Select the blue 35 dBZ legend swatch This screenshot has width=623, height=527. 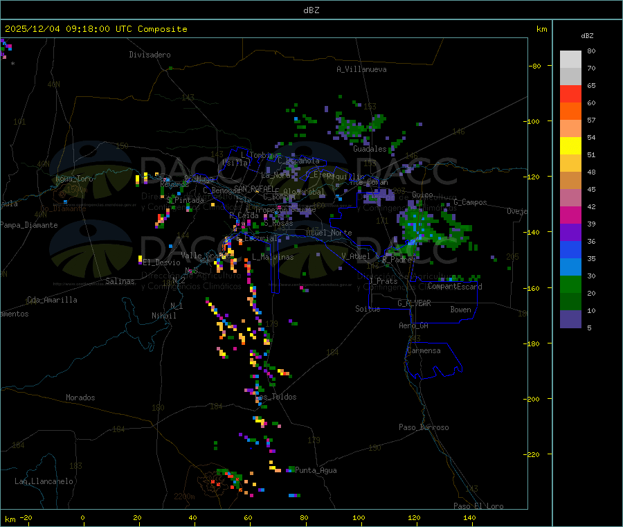(570, 249)
